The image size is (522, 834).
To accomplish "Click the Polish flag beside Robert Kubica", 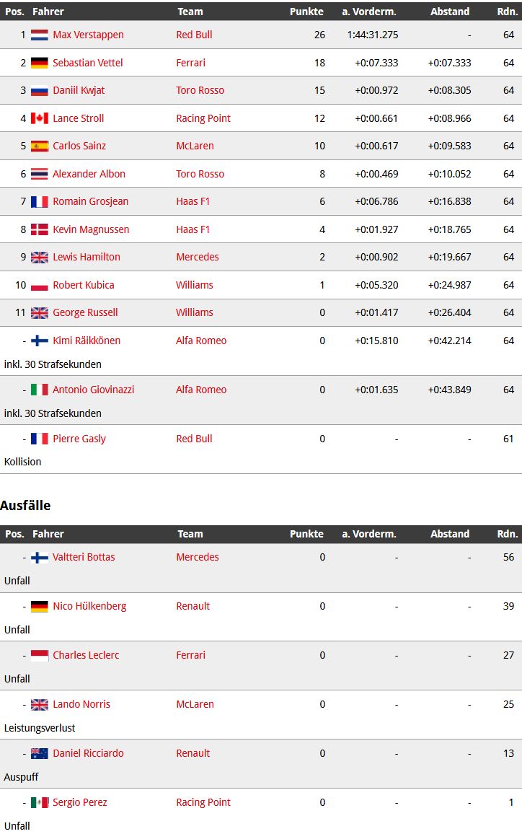I will click(40, 285).
